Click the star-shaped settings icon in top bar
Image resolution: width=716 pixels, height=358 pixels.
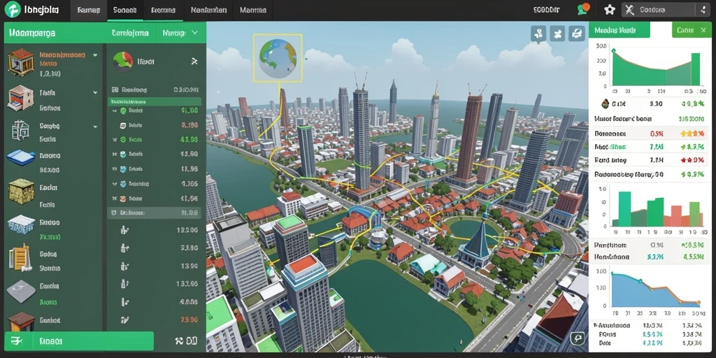point(610,10)
